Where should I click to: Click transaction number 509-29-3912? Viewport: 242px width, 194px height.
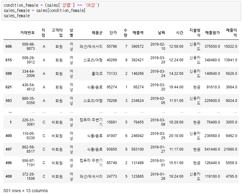point(29,60)
